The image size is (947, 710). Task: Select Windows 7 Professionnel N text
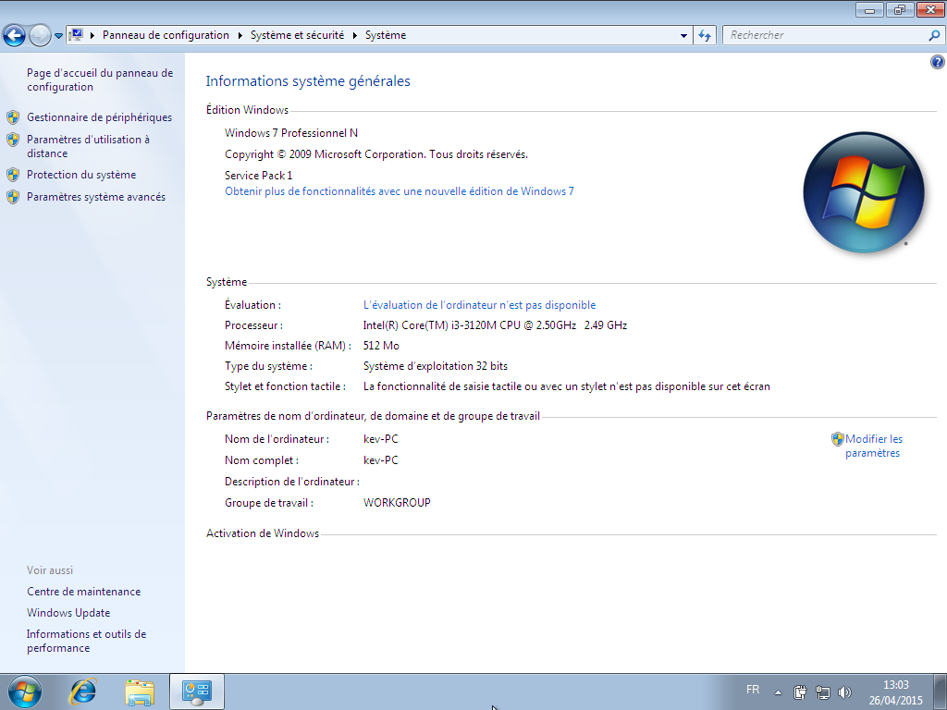coord(291,133)
